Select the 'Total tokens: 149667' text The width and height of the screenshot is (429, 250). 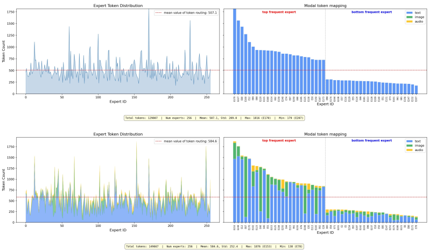(142, 246)
